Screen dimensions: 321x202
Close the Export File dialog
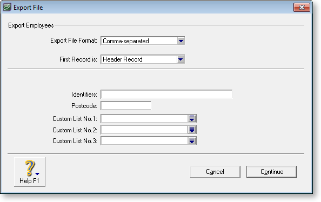pyautogui.click(x=302, y=8)
